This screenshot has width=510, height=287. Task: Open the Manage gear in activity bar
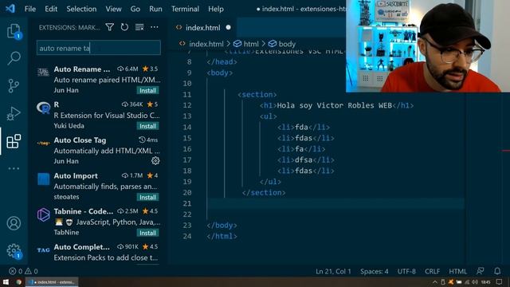(x=14, y=251)
